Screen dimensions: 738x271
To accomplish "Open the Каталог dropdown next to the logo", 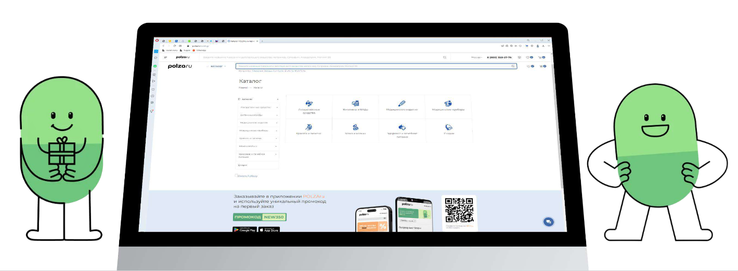I will (217, 67).
